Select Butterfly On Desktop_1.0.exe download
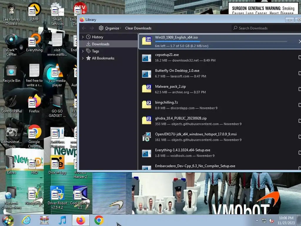The height and width of the screenshot is (226, 301). tap(220, 73)
